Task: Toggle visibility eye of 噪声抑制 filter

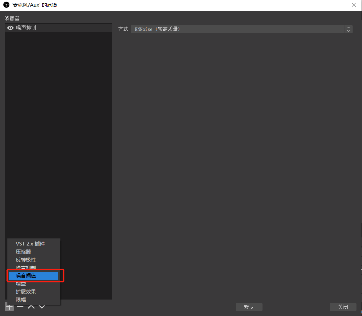Action: pos(10,28)
